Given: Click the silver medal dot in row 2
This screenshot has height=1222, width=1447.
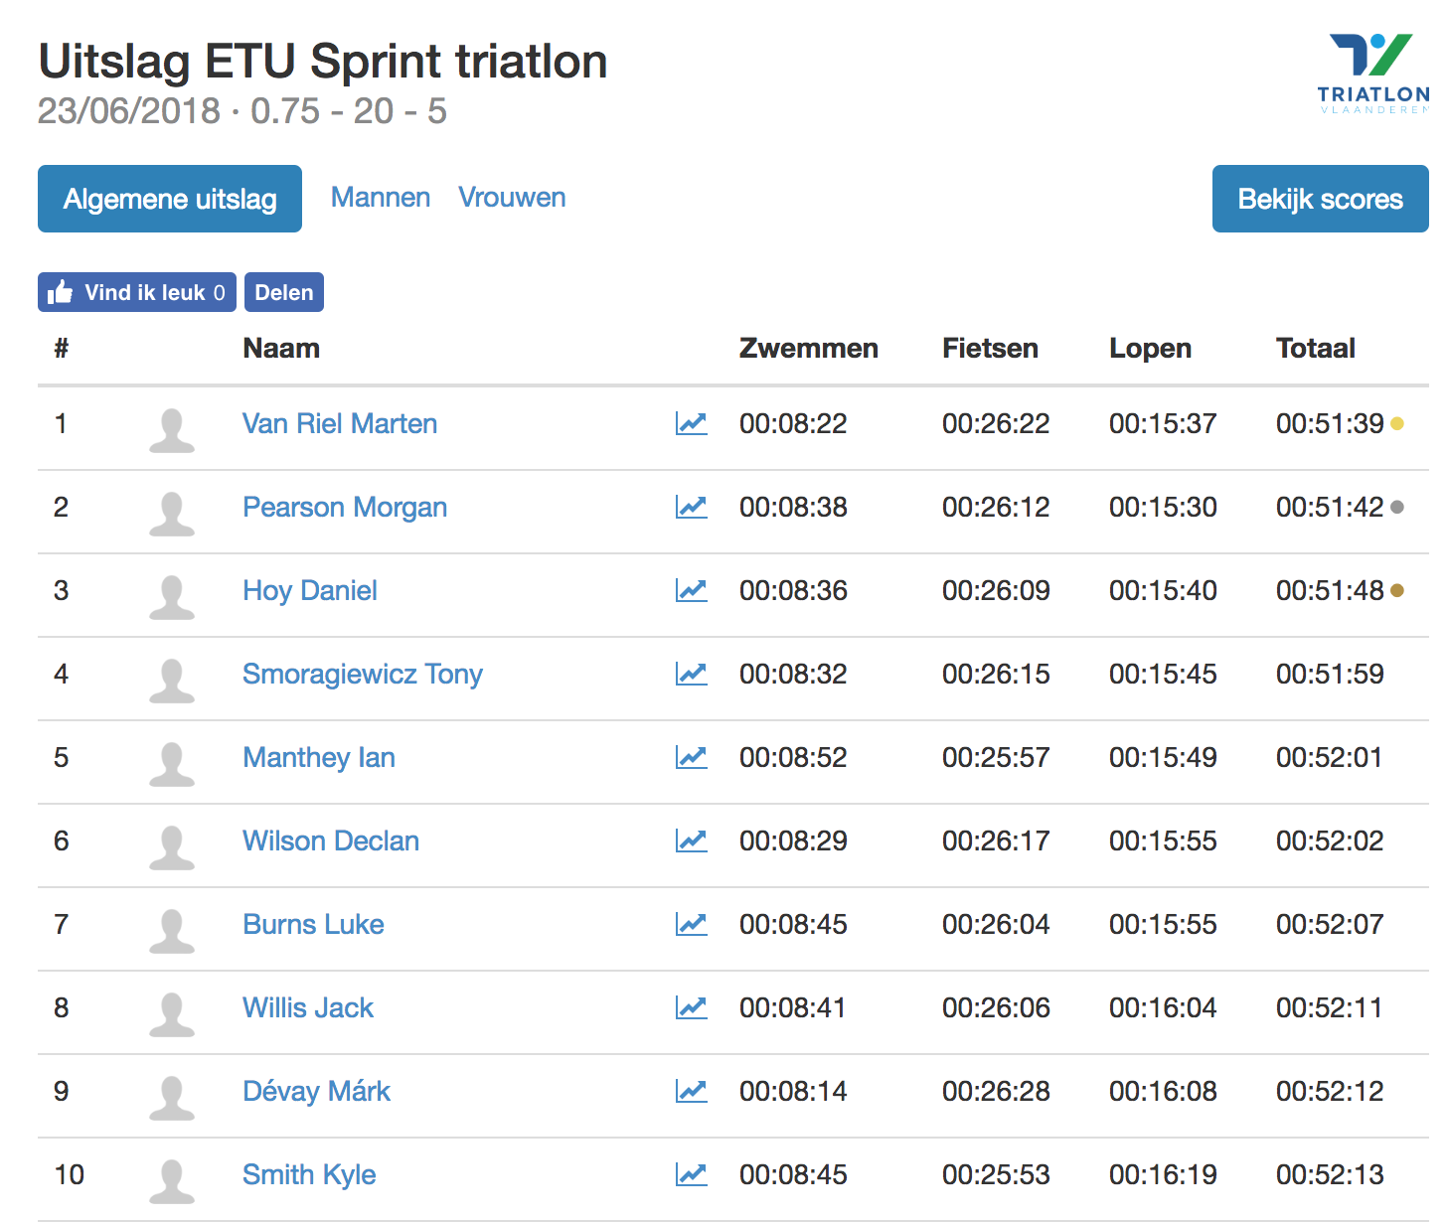Looking at the screenshot, I should point(1396,508).
